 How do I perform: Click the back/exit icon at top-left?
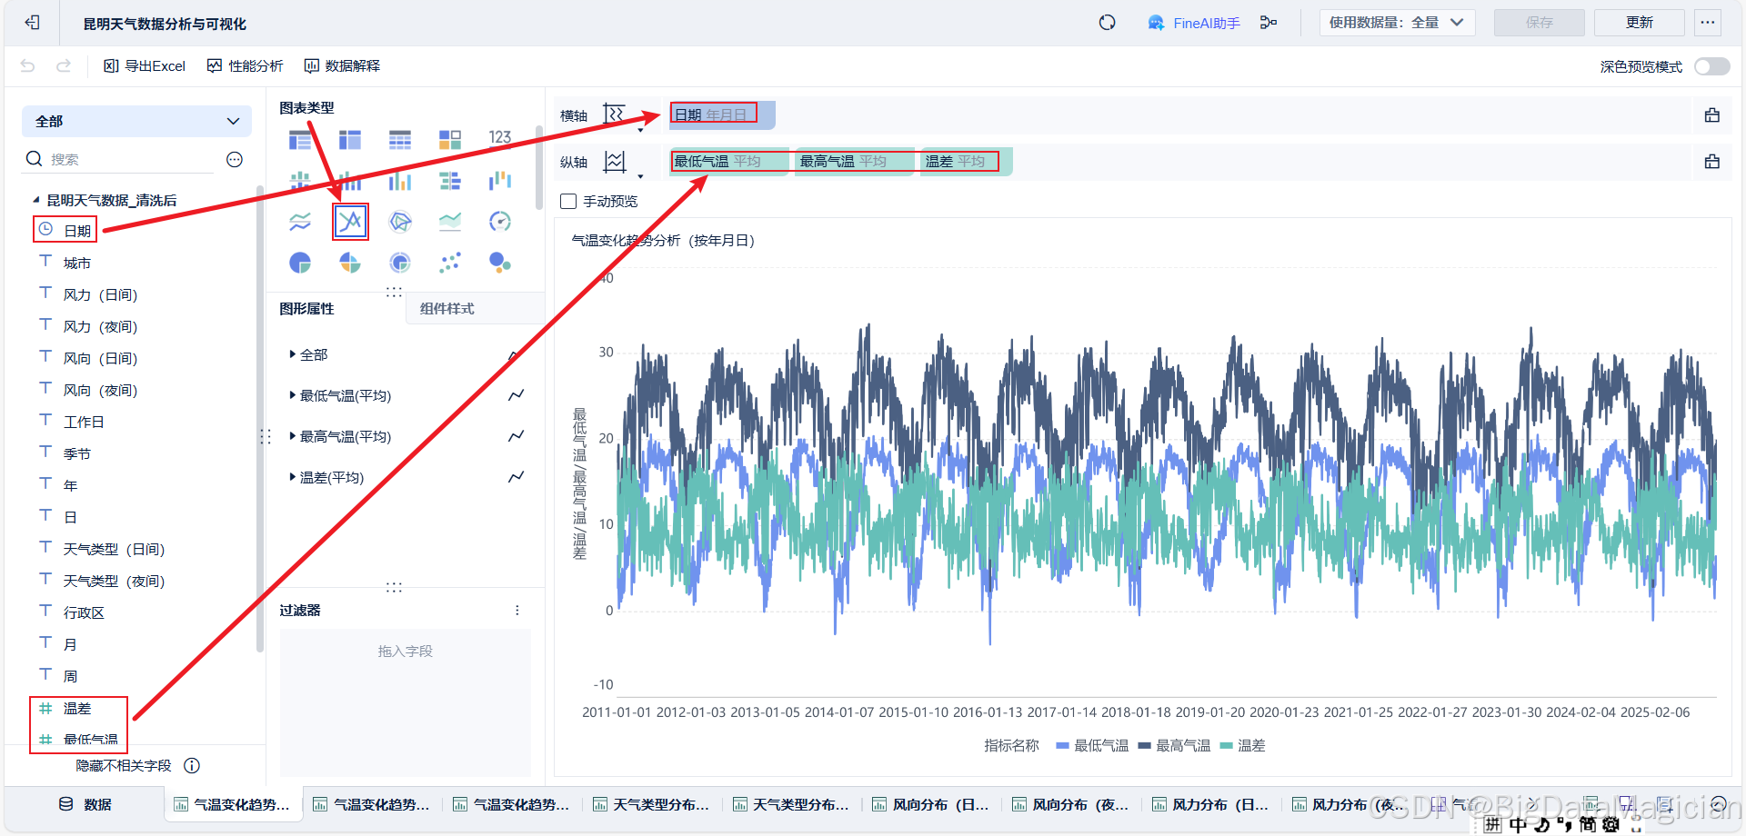32,23
